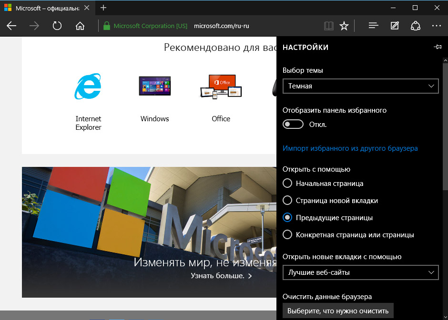
Task: Click the address bar URL
Action: pos(222,26)
